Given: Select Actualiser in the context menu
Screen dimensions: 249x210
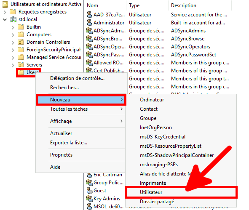Looking at the screenshot, I should pos(81,133).
